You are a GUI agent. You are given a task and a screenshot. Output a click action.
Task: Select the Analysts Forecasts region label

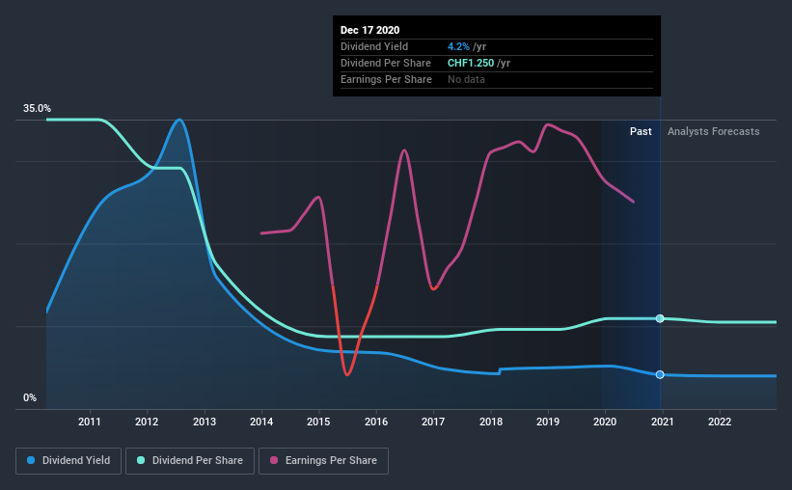click(713, 131)
